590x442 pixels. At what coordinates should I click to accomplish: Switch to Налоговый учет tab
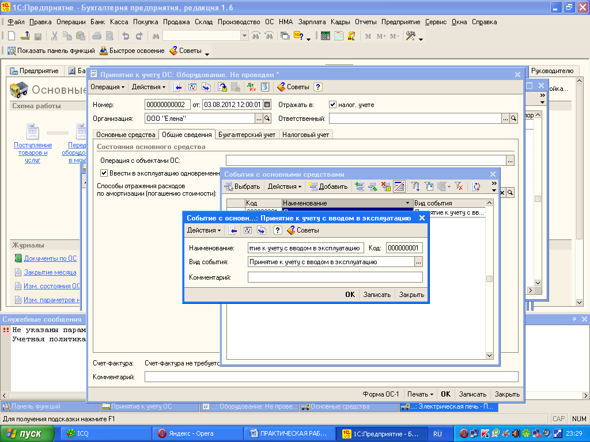(305, 135)
